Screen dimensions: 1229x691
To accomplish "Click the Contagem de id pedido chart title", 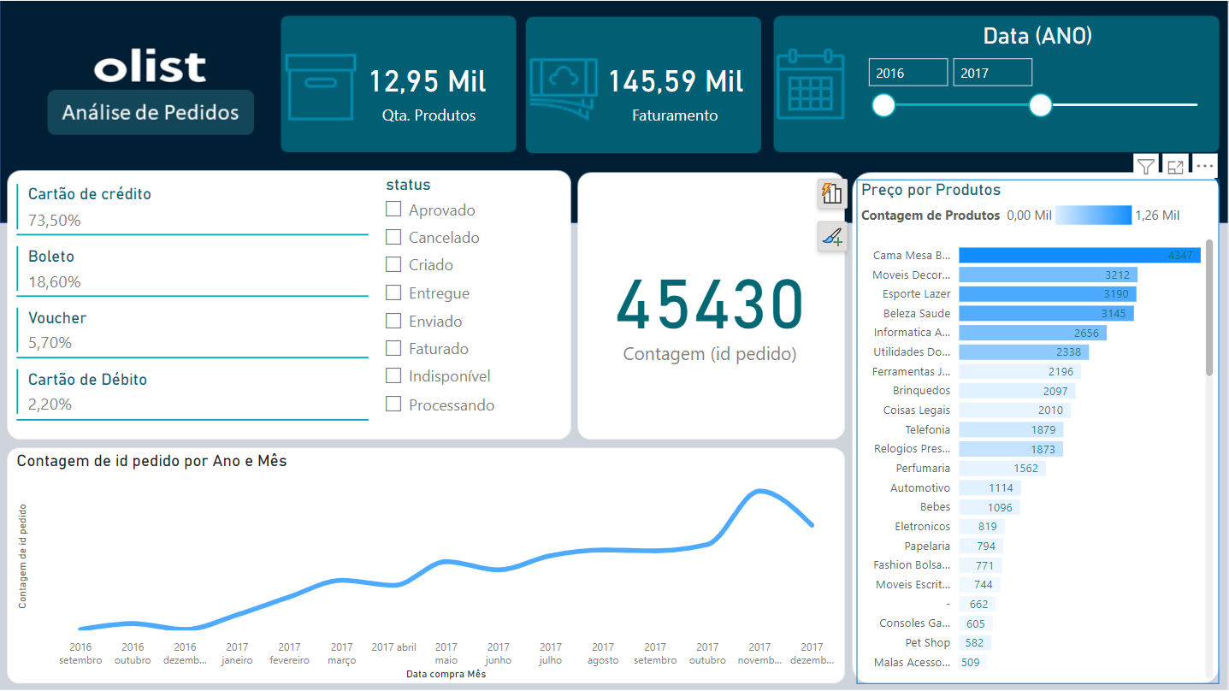I will [x=152, y=461].
